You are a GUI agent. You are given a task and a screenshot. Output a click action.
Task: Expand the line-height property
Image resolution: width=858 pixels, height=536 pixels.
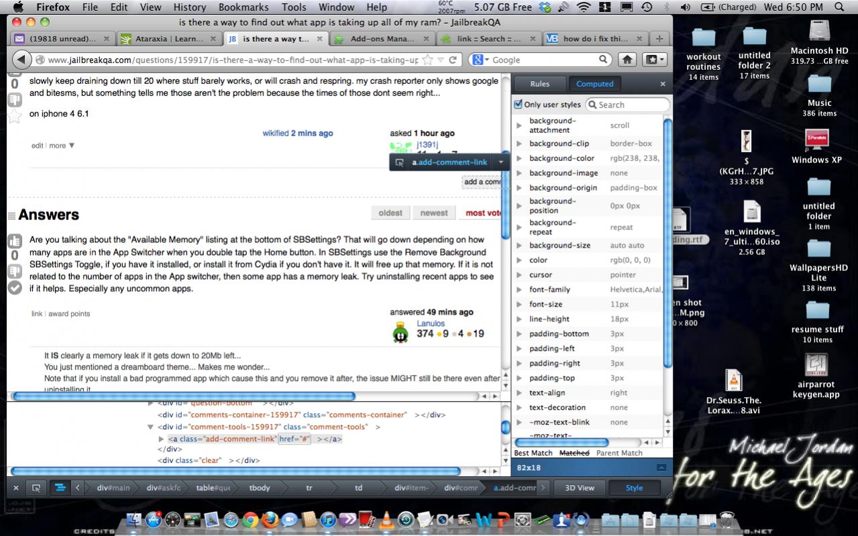pyautogui.click(x=519, y=319)
